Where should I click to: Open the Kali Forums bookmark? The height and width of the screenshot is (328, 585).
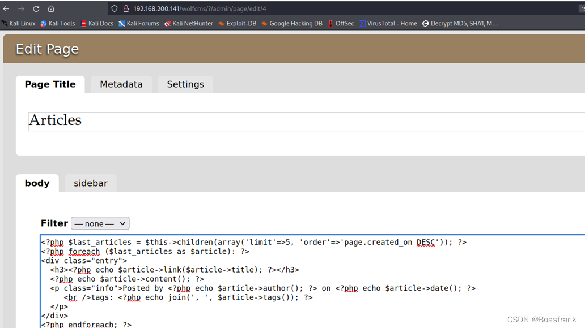click(139, 23)
